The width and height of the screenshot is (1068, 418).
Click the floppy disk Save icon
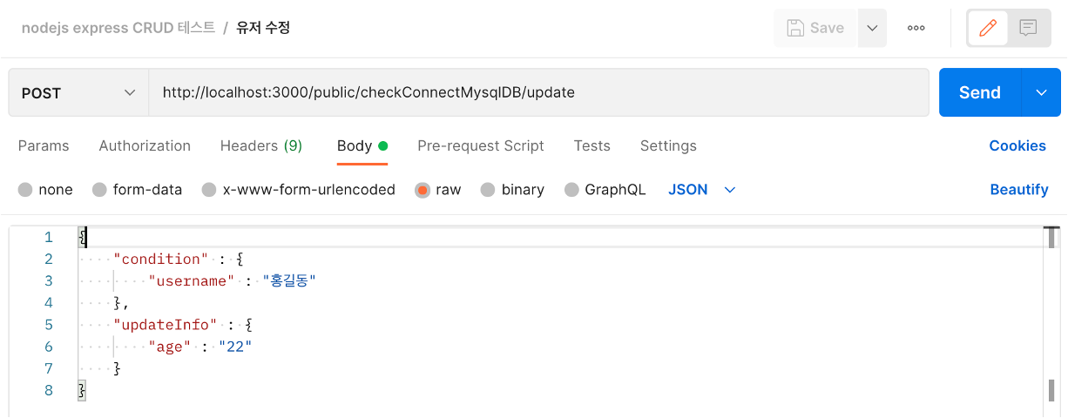pyautogui.click(x=795, y=28)
